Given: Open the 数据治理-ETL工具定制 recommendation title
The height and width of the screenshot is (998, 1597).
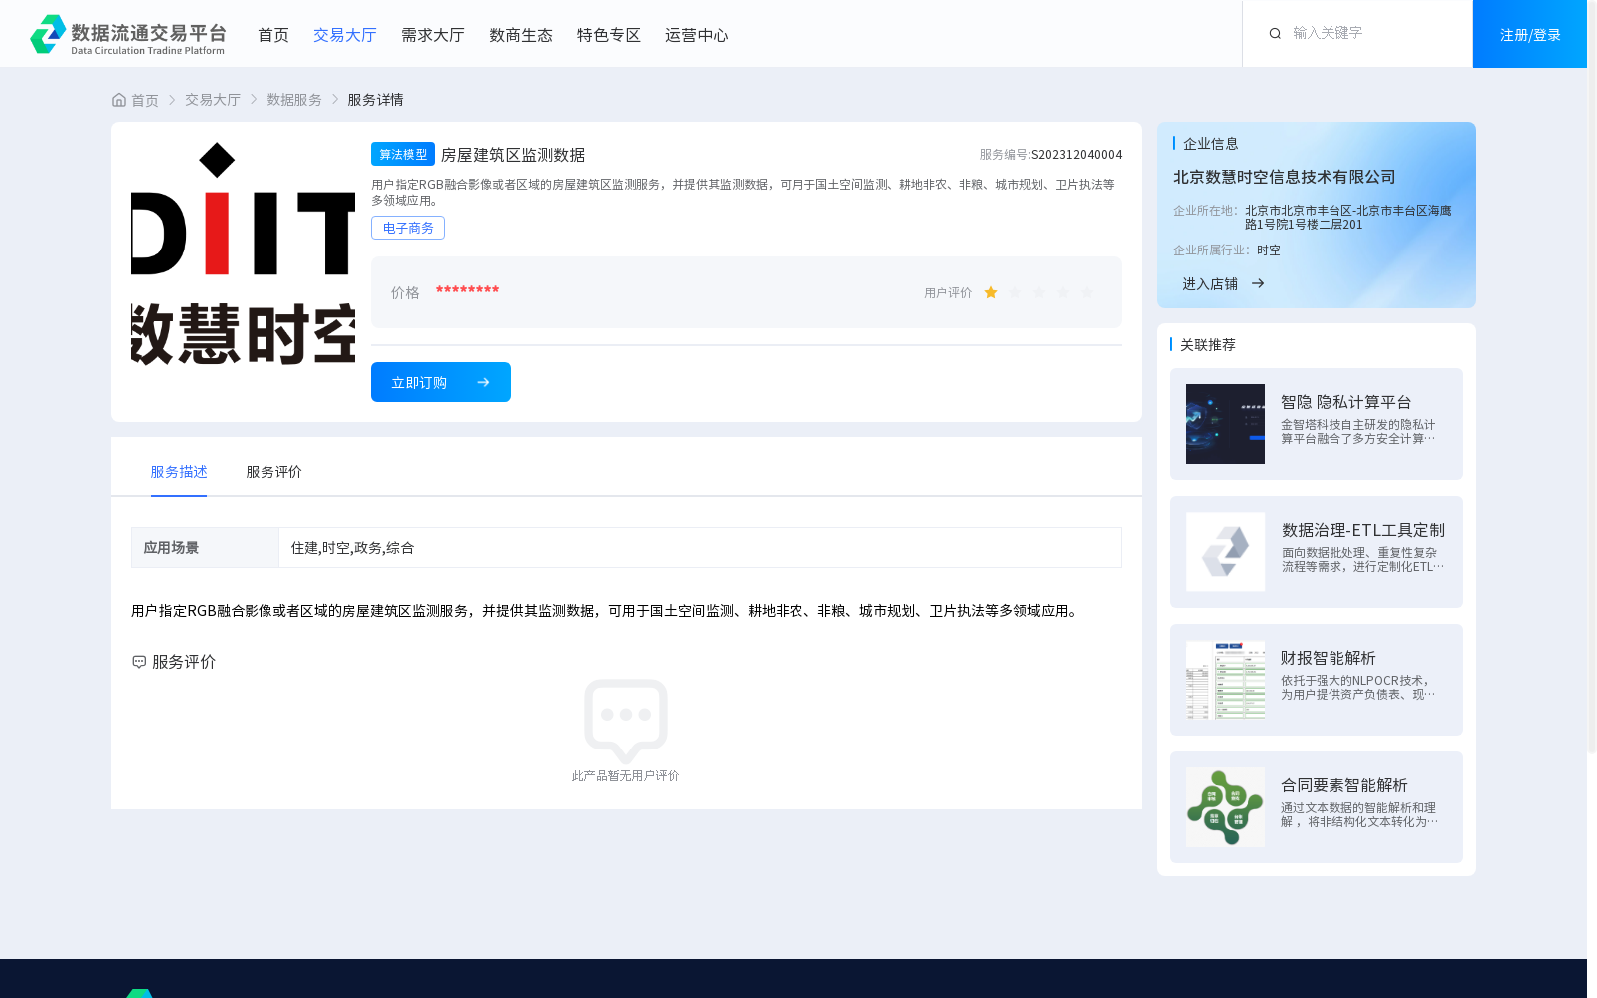Looking at the screenshot, I should [x=1363, y=530].
